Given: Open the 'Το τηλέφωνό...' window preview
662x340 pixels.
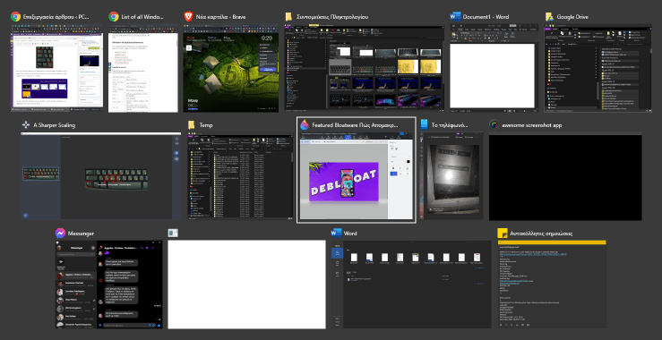Looking at the screenshot, I should [451, 176].
